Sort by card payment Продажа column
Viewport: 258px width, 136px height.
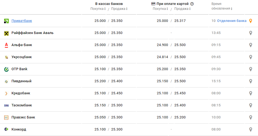coord(182,9)
